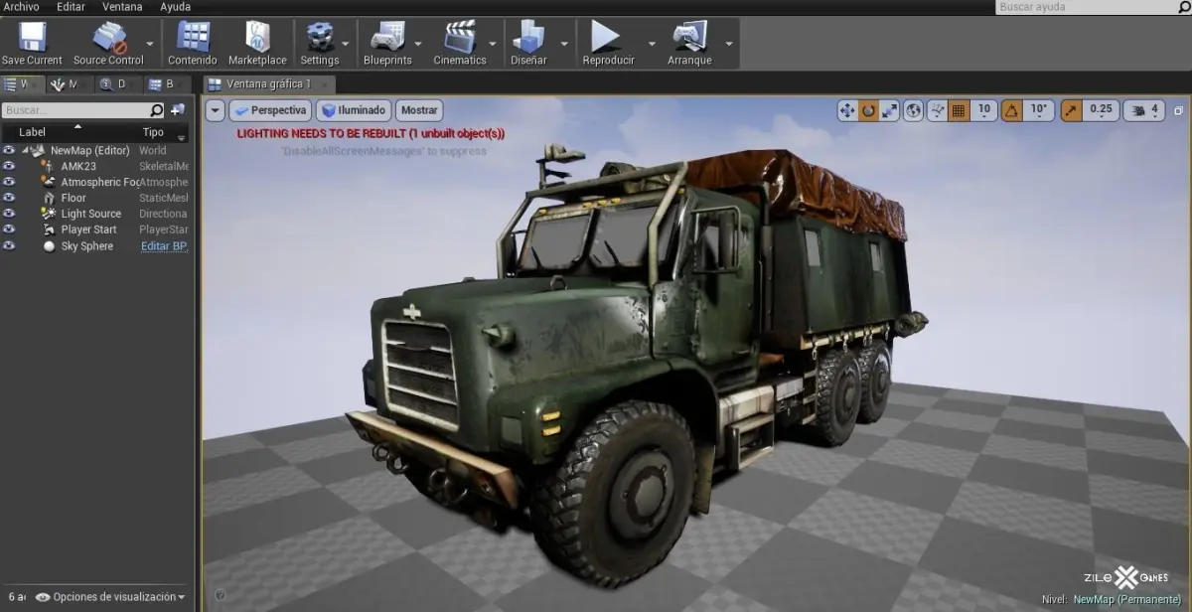Image resolution: width=1192 pixels, height=612 pixels.
Task: Hide the Atmospheric Fog actor
Action: point(9,182)
